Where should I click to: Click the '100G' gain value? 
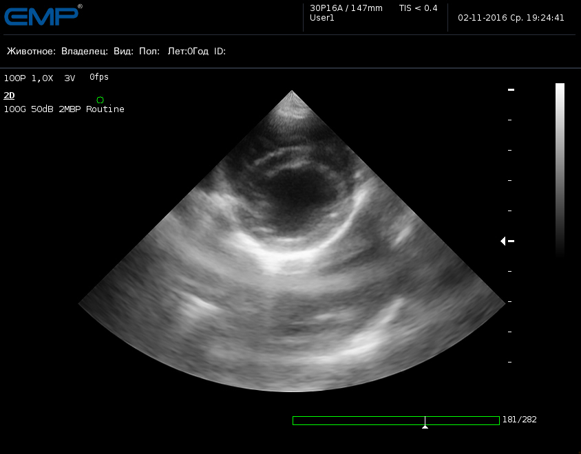point(15,109)
